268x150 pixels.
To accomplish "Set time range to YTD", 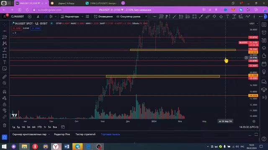I will 39,127.
